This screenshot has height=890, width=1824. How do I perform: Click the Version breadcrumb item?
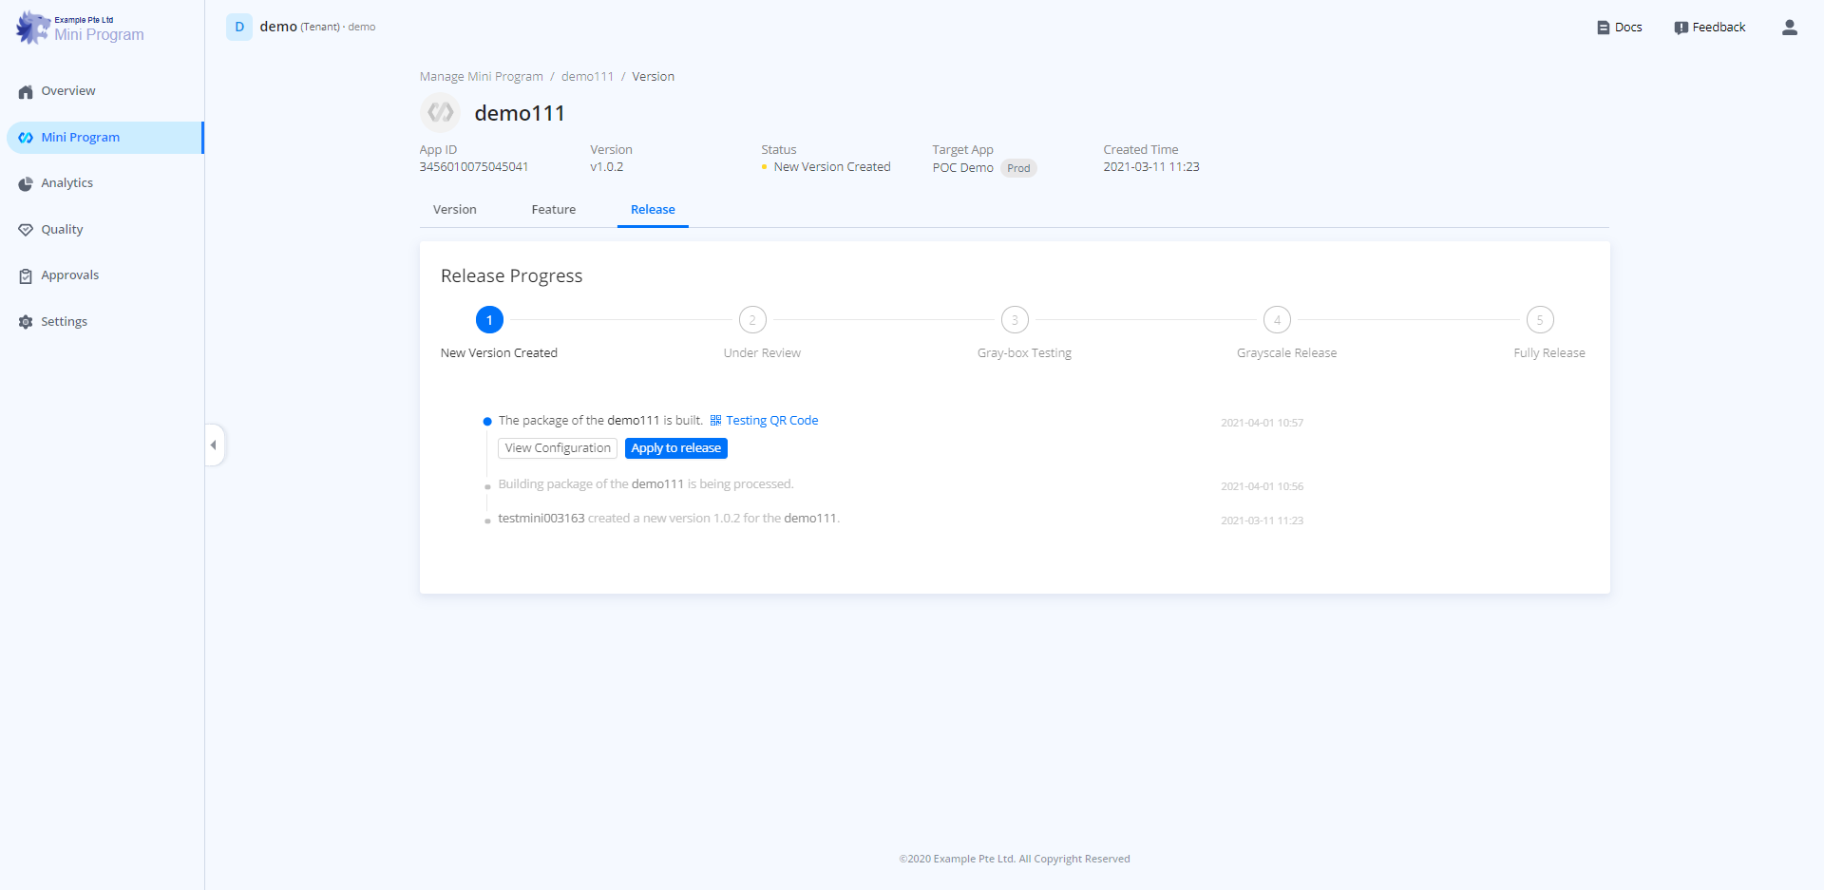click(x=654, y=77)
